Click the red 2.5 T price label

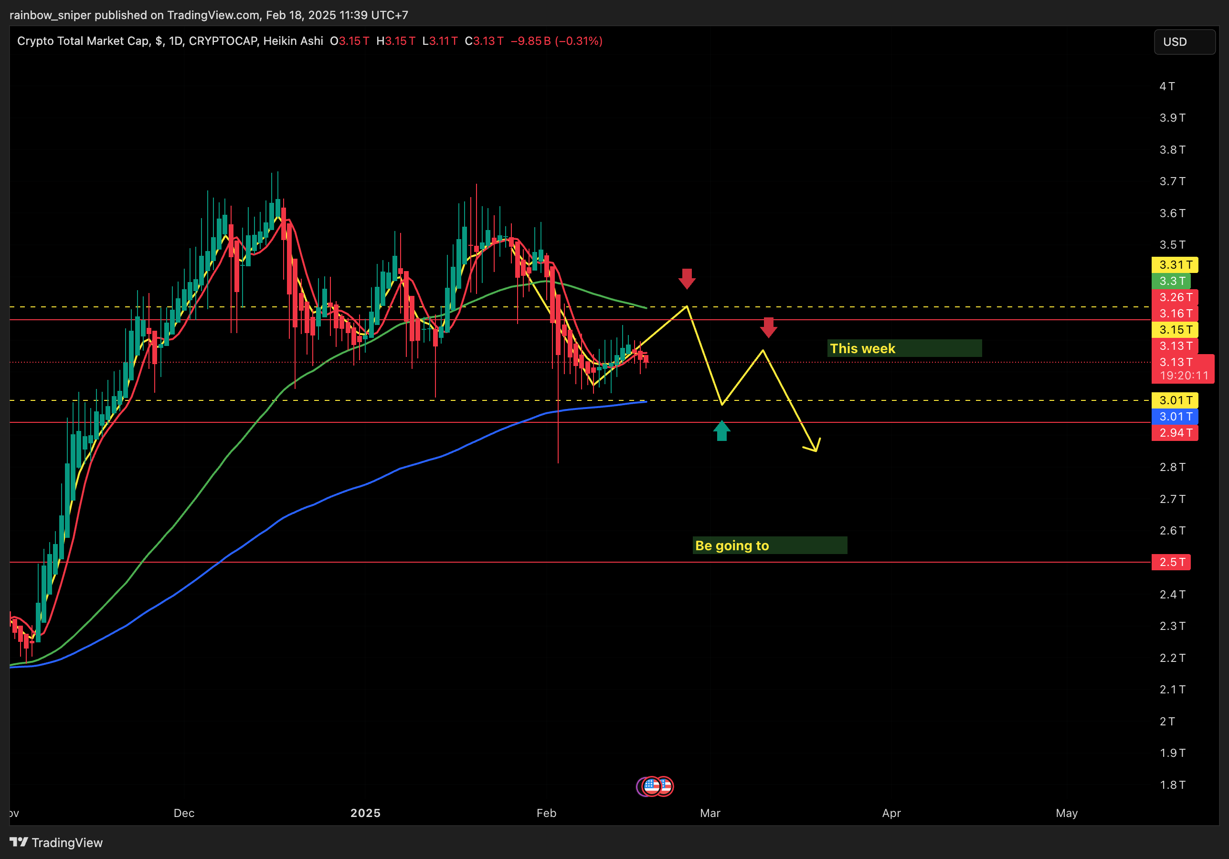(x=1171, y=562)
